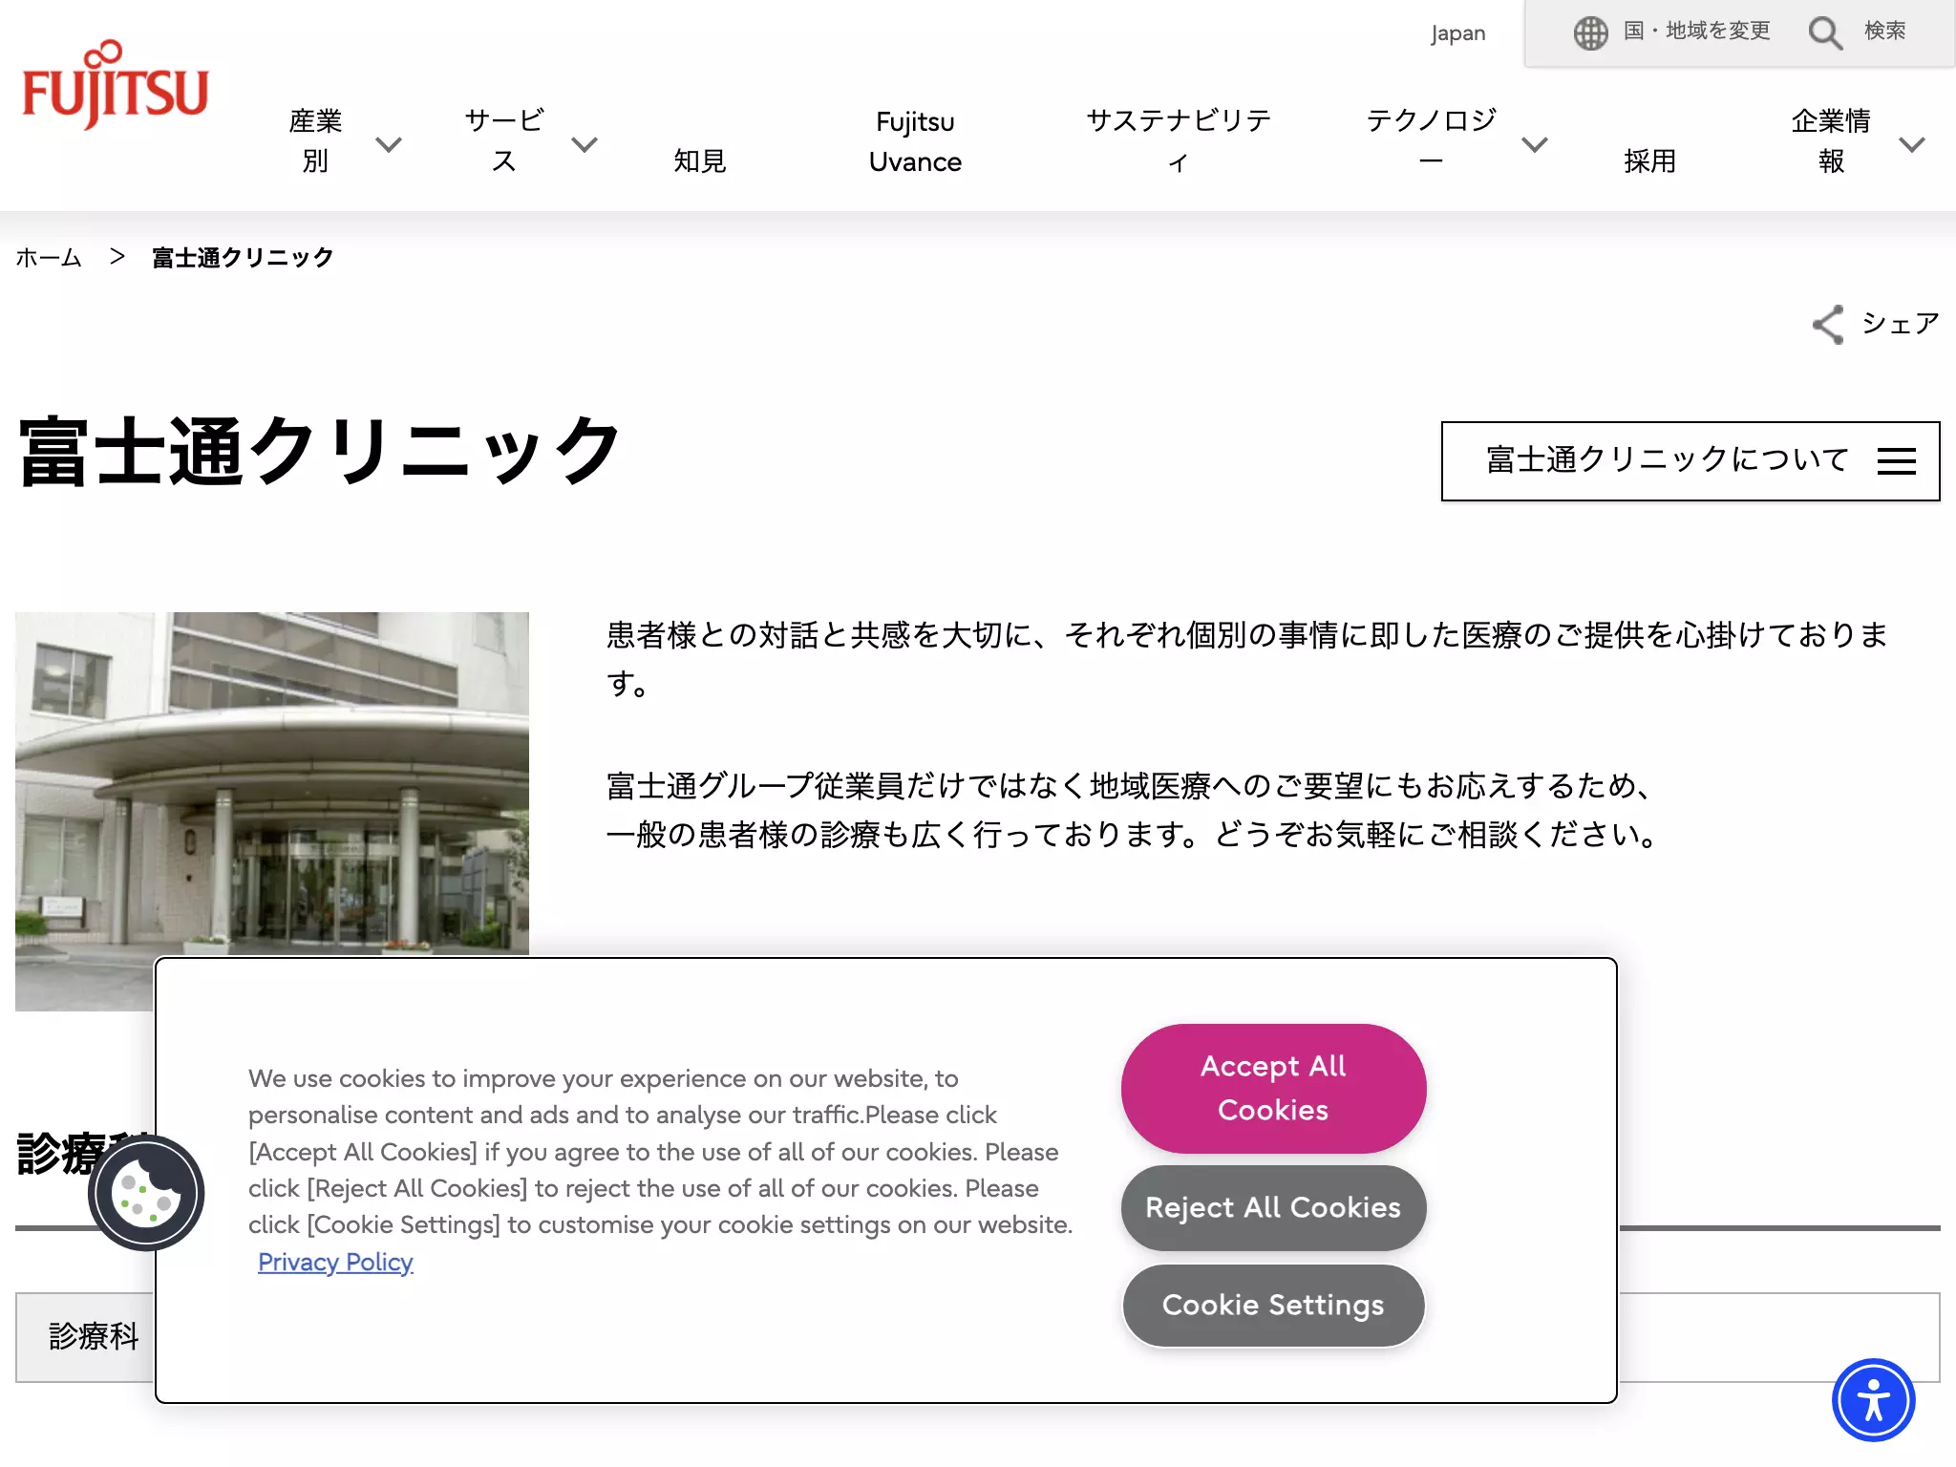
Task: Go to ホーム breadcrumb link
Action: coord(49,257)
